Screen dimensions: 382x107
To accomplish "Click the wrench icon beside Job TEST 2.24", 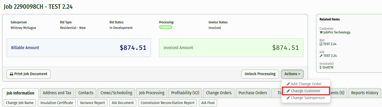I will point(321,56).
